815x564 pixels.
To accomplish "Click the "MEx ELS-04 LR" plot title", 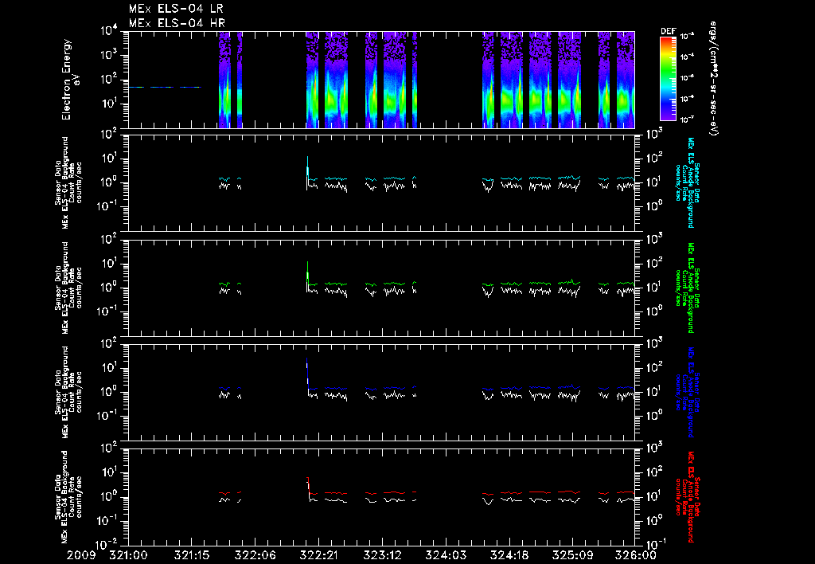I will point(176,9).
